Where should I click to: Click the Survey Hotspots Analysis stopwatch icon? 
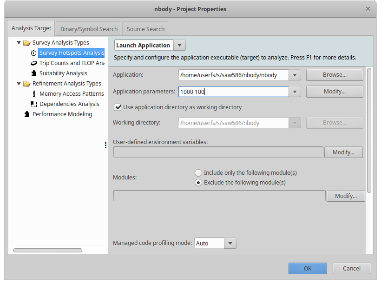coord(33,53)
